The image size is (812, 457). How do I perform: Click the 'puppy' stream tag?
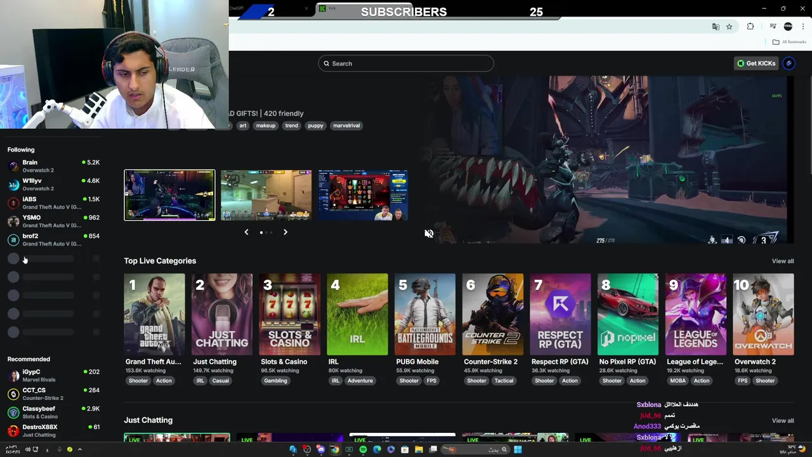click(x=315, y=126)
